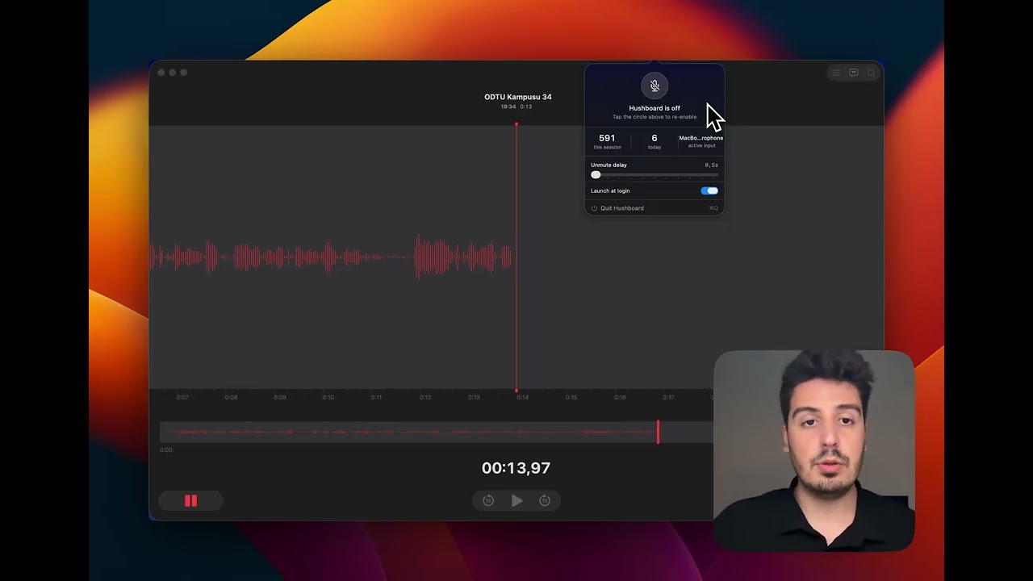Skip back 15 seconds

[x=488, y=501]
